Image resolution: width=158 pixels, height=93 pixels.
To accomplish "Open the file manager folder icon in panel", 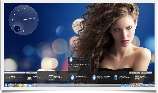I will click(x=11, y=85).
